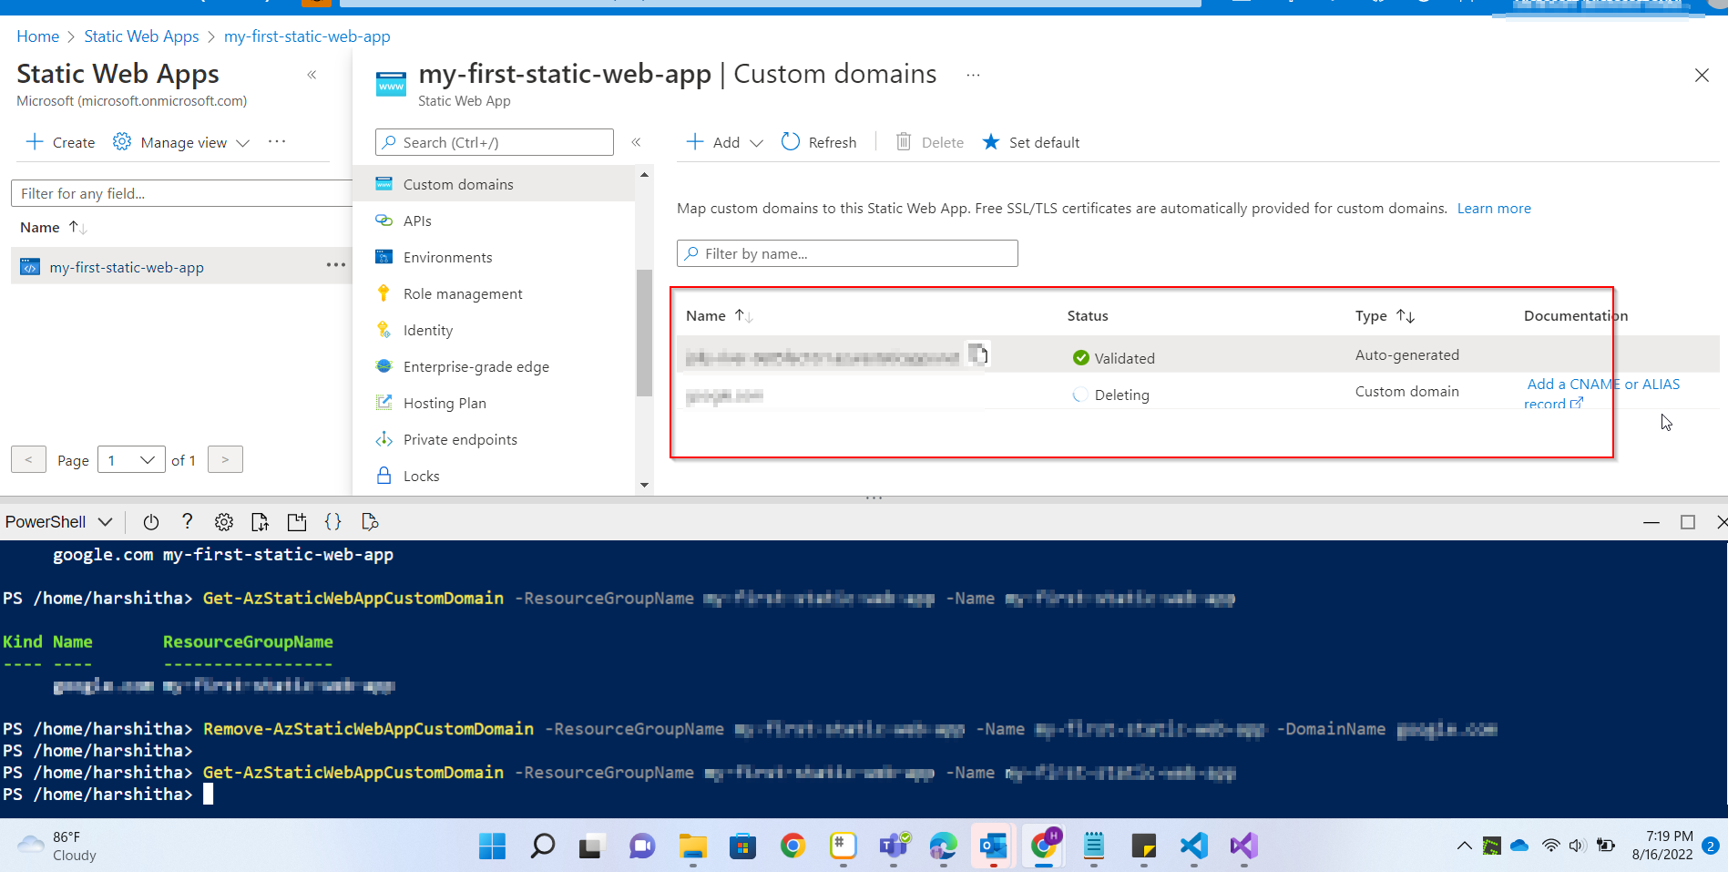
Task: Open Microsoft Teams from taskbar
Action: [x=894, y=846]
